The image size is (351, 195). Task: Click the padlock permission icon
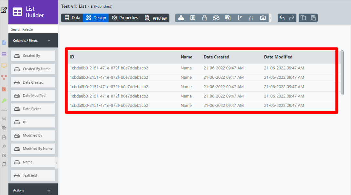[204, 18]
